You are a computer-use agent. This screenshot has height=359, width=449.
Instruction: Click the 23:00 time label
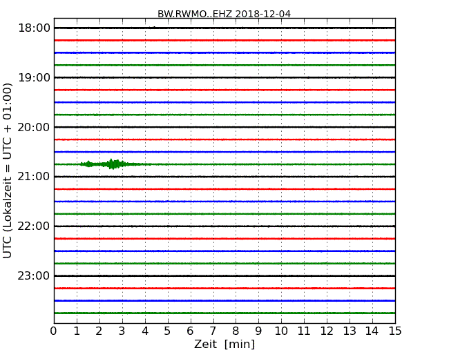34,275
